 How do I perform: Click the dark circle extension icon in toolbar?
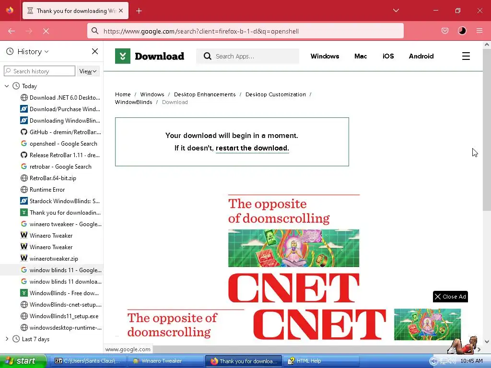click(x=462, y=31)
